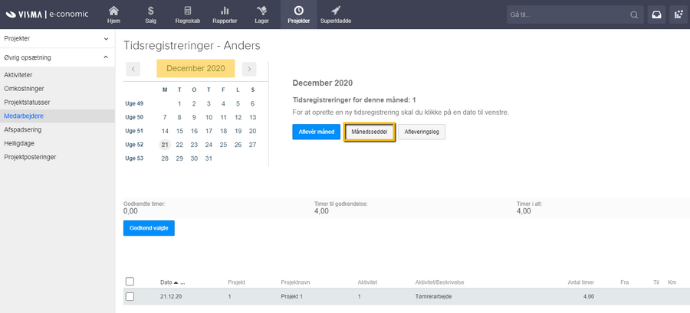This screenshot has height=313, width=690.
Task: Go to previous month in calendar
Action: [x=133, y=69]
